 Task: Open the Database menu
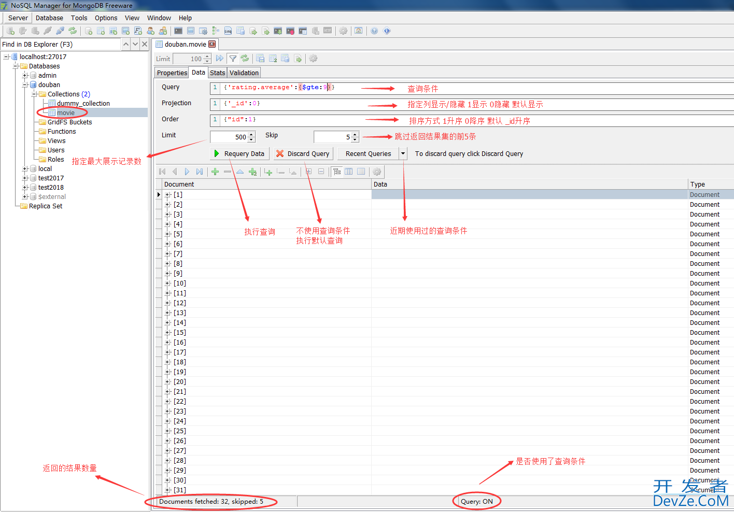tap(49, 18)
